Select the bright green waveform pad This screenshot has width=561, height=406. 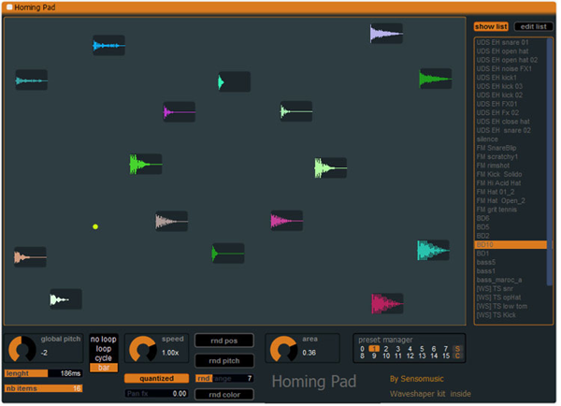click(x=145, y=165)
